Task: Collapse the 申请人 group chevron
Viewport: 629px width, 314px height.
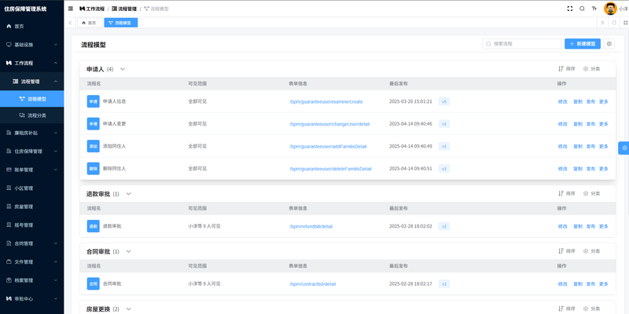Action: click(122, 69)
